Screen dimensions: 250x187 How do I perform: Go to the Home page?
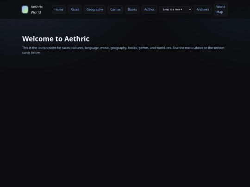coord(59,9)
